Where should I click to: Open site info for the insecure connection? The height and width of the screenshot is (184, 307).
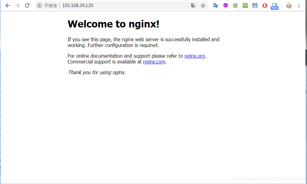[x=39, y=5]
